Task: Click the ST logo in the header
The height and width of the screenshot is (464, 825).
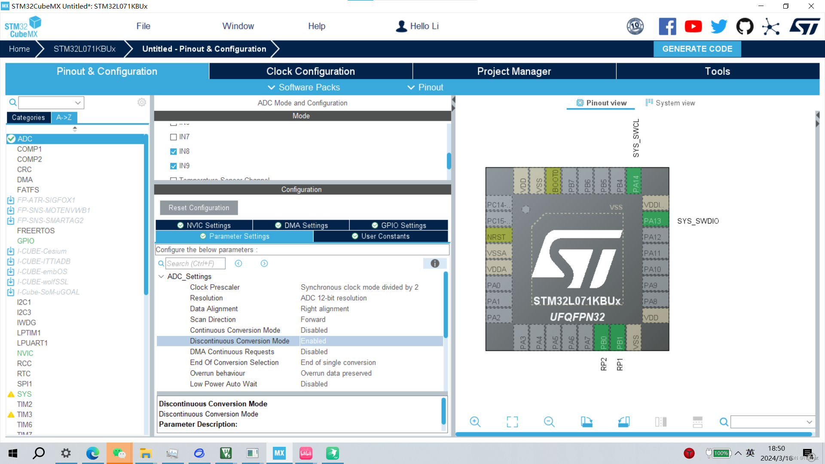Action: pyautogui.click(x=804, y=27)
